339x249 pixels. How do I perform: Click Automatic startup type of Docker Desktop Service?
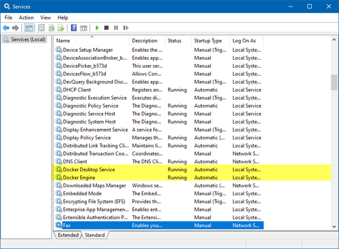pos(206,170)
